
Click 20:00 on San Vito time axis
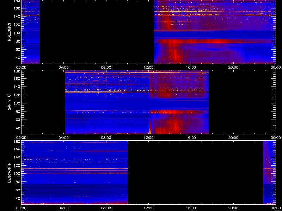[233, 138]
